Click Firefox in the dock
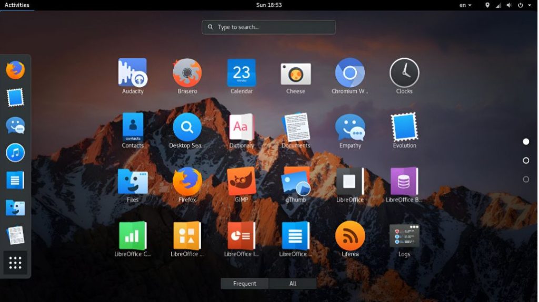The image size is (539, 302). [15, 70]
